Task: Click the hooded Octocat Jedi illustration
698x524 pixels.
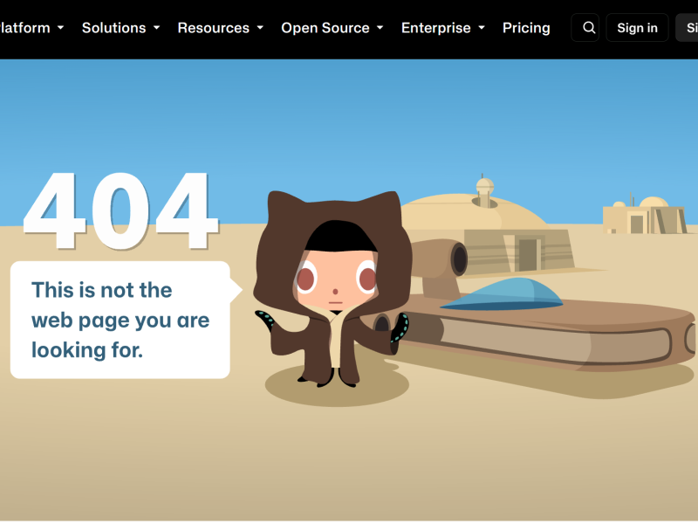Action: click(333, 289)
